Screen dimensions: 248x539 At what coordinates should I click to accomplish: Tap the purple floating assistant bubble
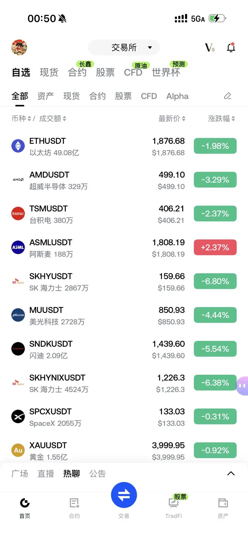(x=242, y=386)
